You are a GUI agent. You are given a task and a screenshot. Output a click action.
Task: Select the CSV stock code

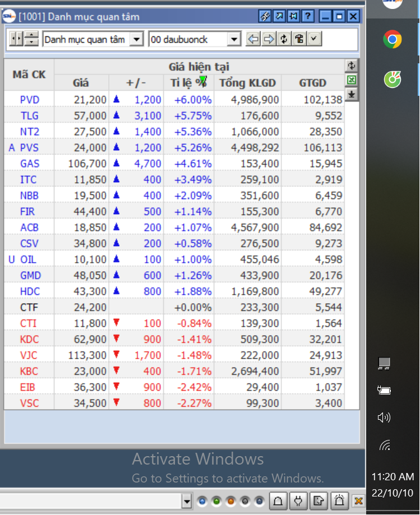pyautogui.click(x=29, y=243)
